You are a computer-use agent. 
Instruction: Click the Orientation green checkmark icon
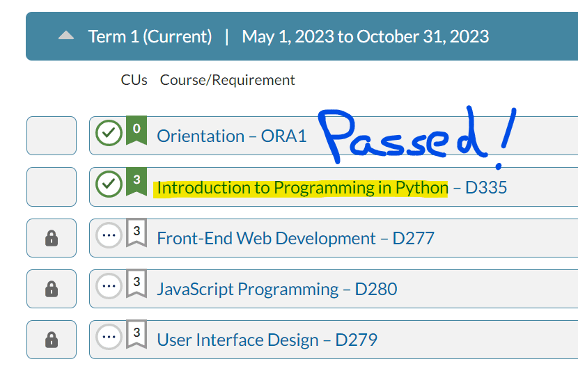[x=109, y=134]
